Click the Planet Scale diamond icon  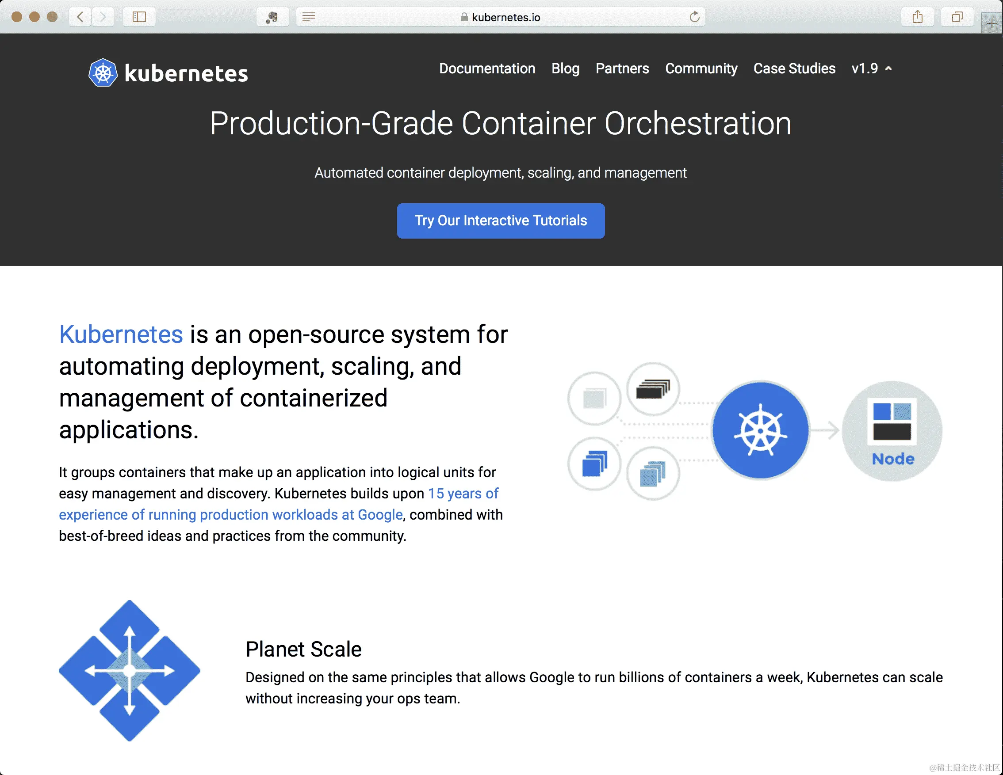[130, 670]
